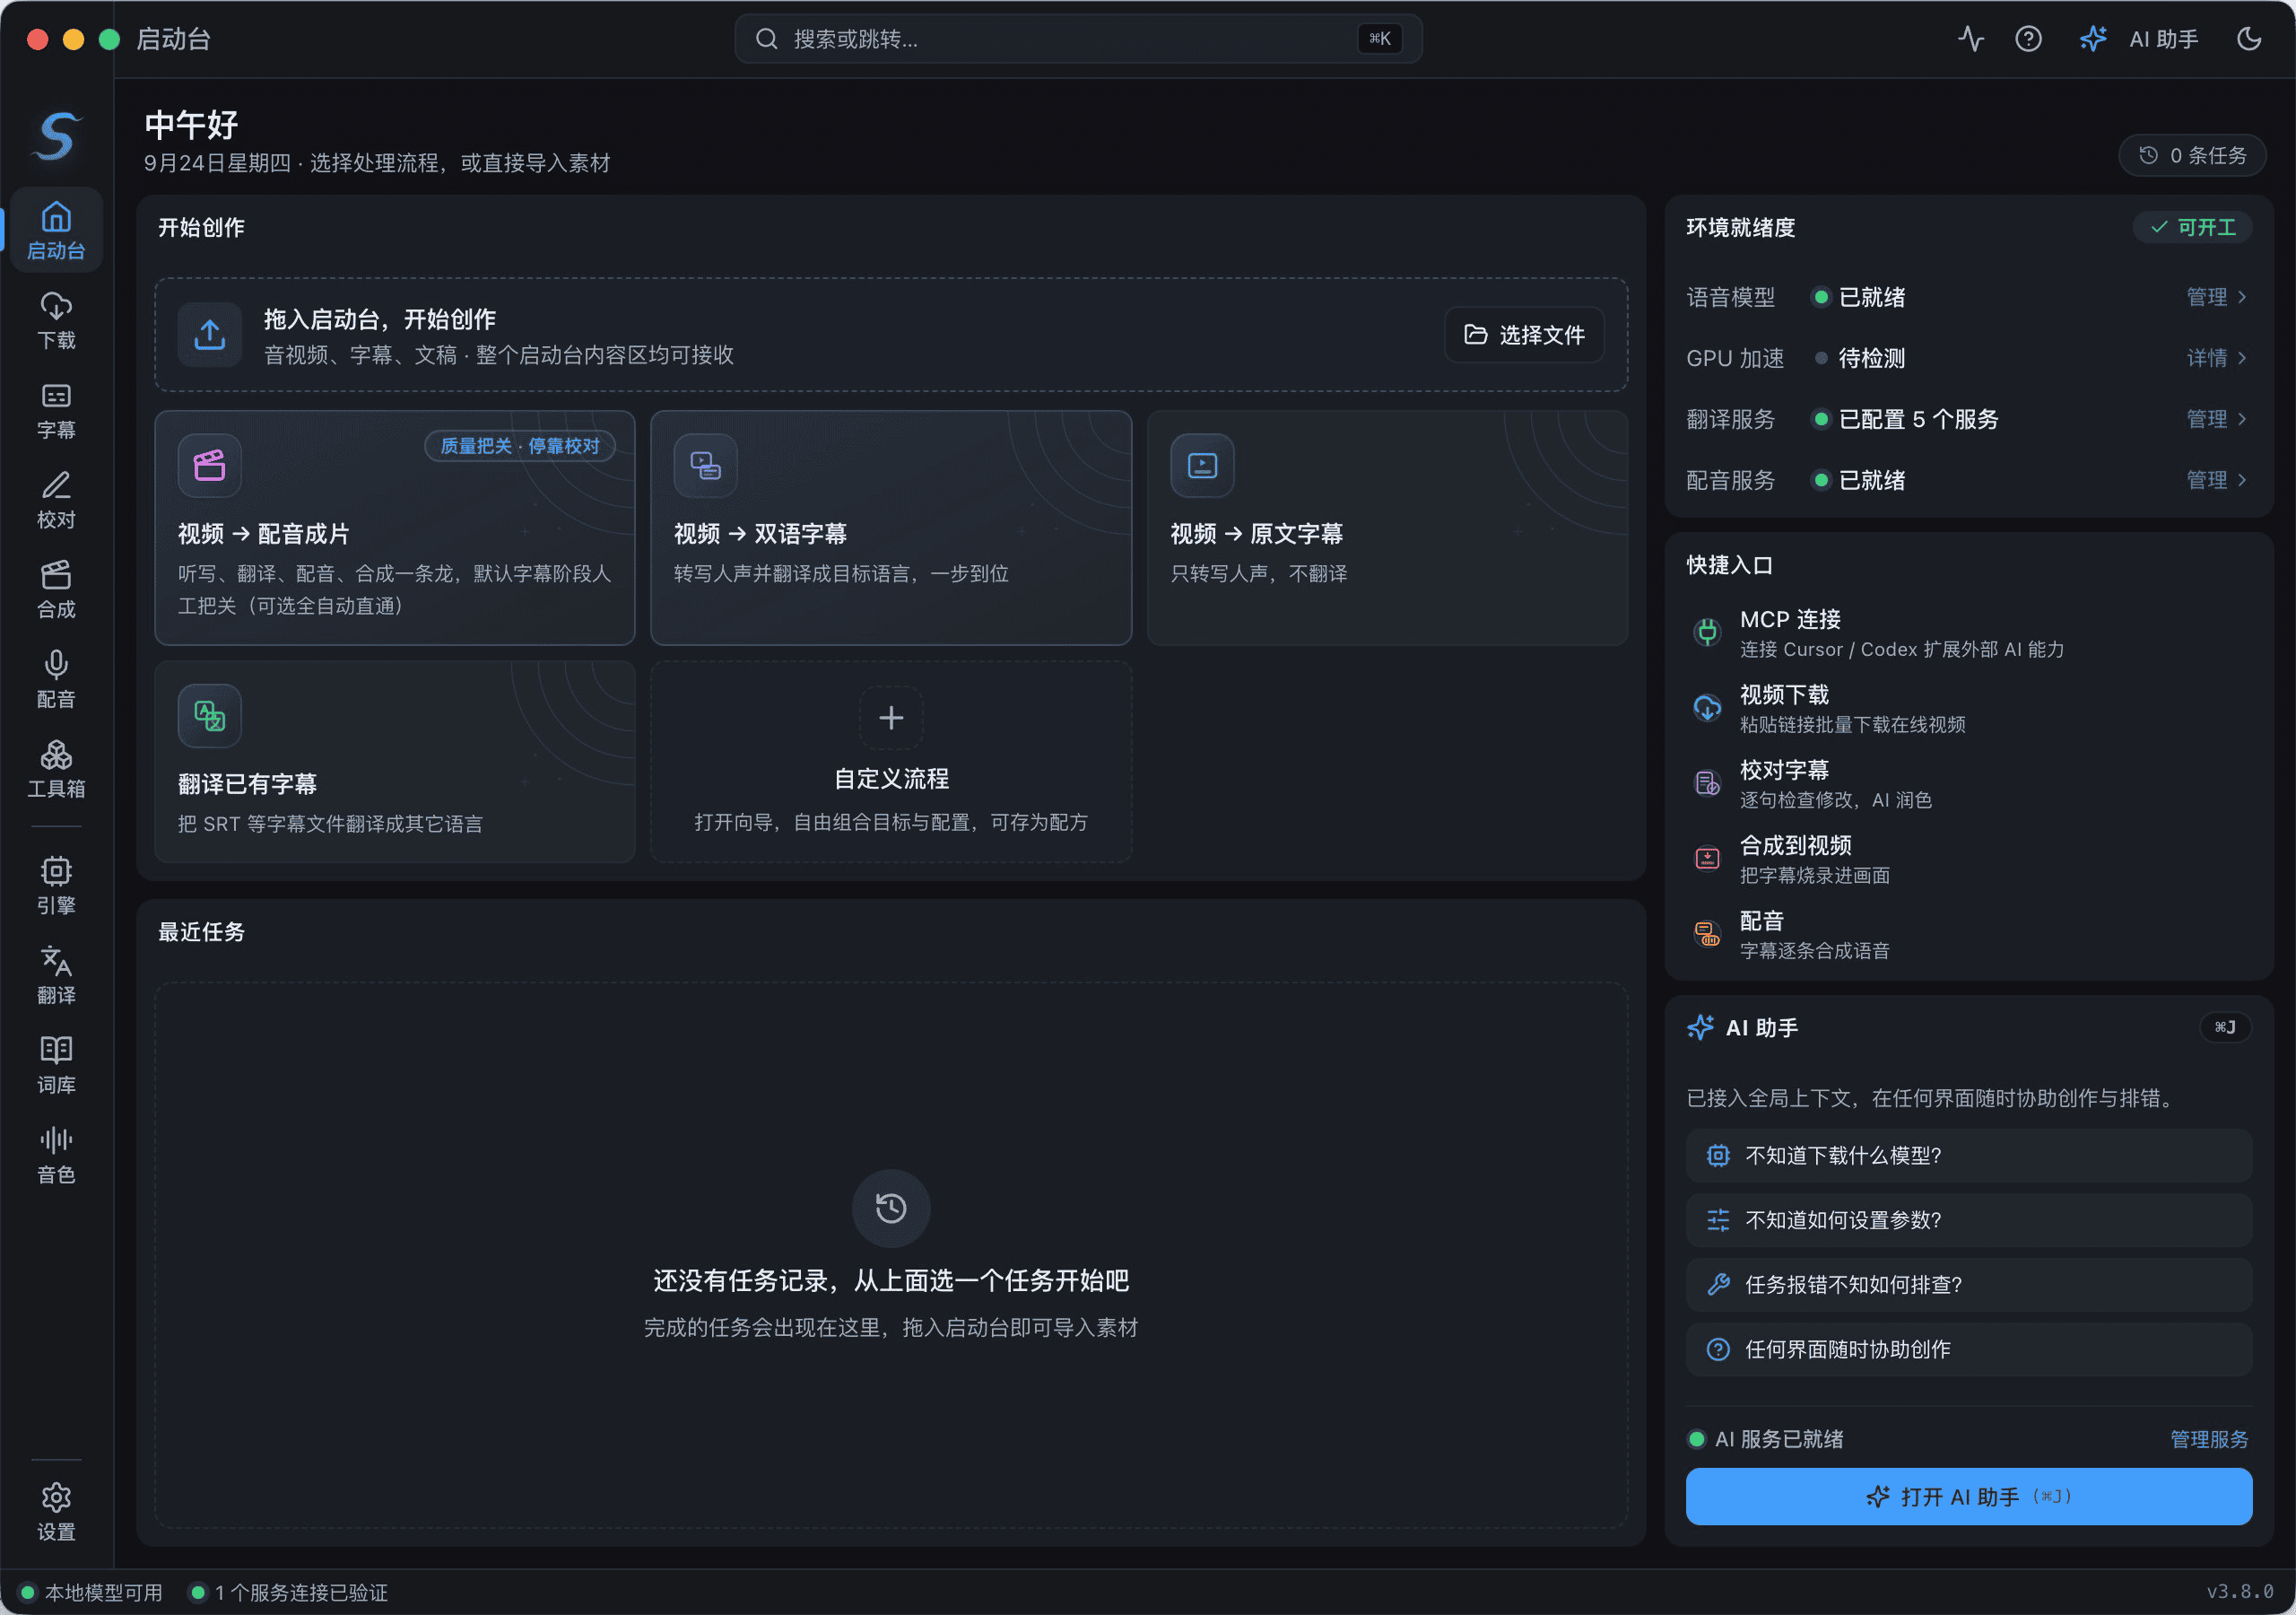The image size is (2296, 1615).
Task: Open the 下载 page in sidebar
Action: (56, 321)
